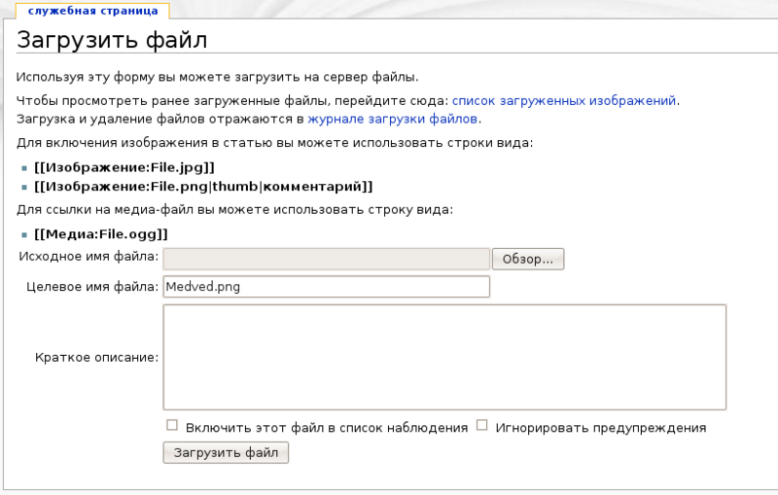Click the Загрузить файл page heading
This screenshot has width=778, height=495.
tap(112, 41)
